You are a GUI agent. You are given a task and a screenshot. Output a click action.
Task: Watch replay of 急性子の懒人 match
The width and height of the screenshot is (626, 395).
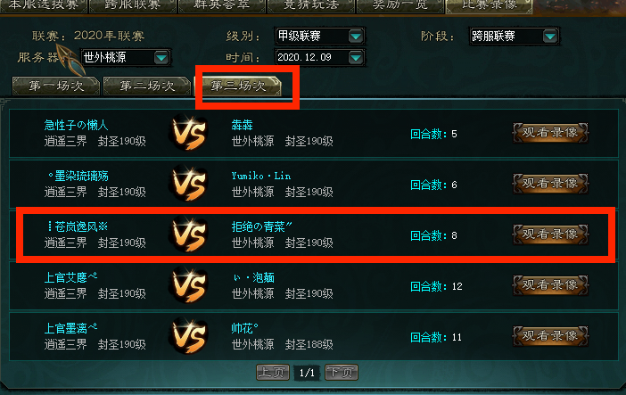coord(550,133)
